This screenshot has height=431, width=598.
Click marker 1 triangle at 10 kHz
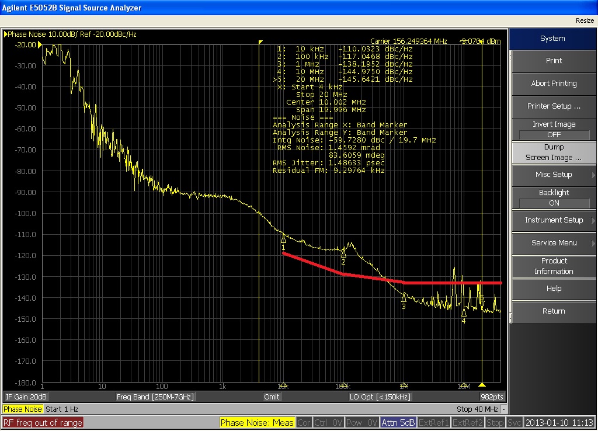pyautogui.click(x=283, y=239)
